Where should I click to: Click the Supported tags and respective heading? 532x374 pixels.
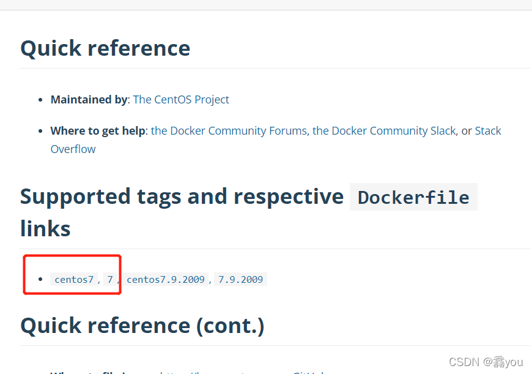pyautogui.click(x=182, y=196)
